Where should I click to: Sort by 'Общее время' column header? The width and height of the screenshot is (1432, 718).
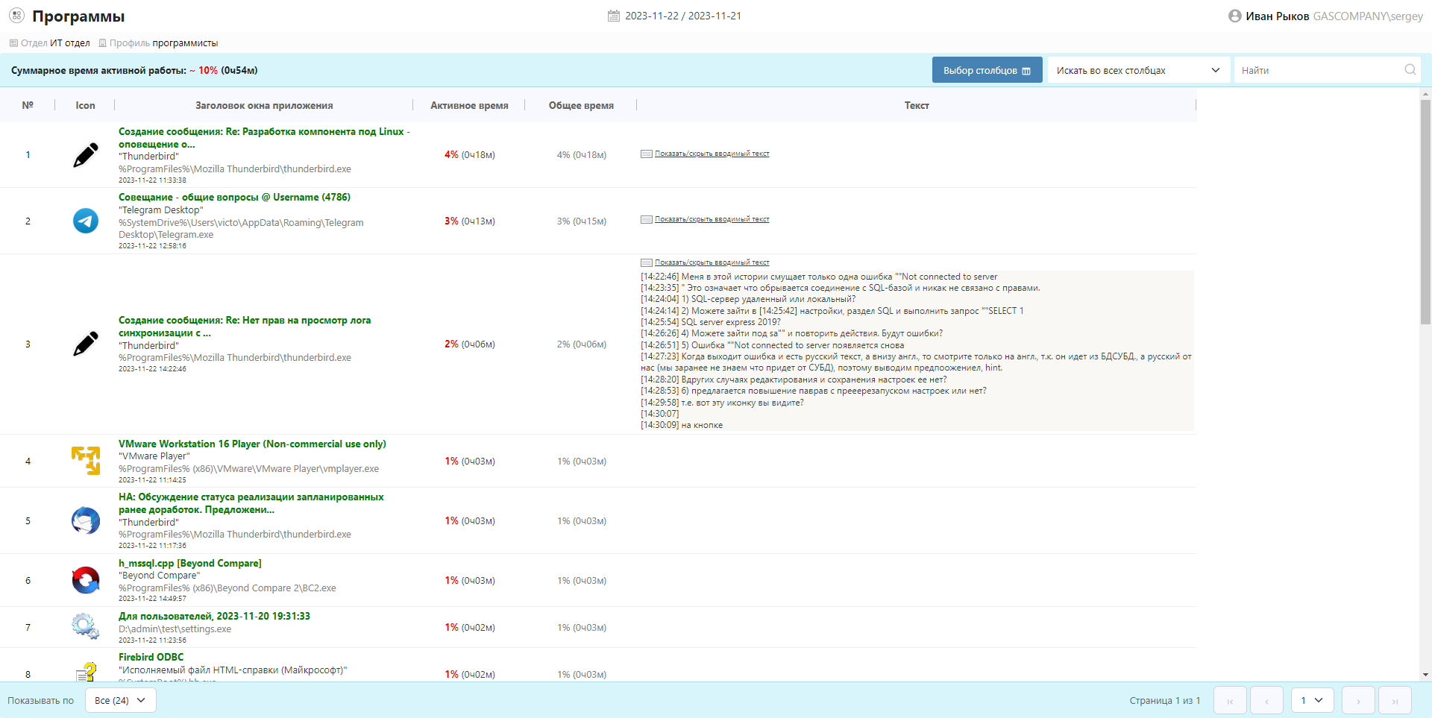[581, 105]
